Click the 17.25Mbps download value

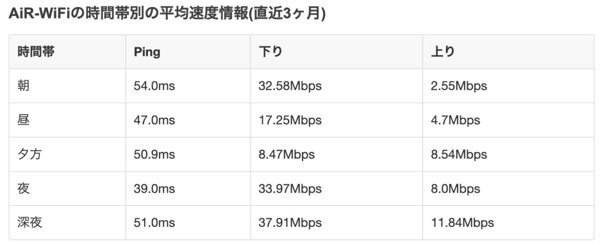coord(290,120)
